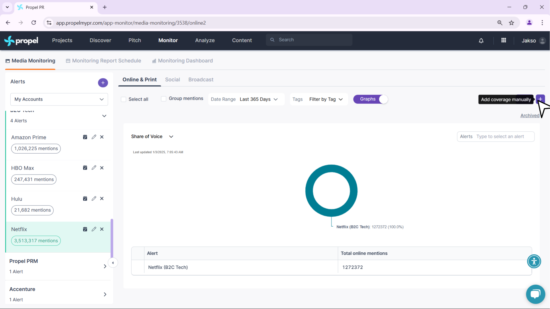Image resolution: width=550 pixels, height=309 pixels.
Task: Click the alerts list scrollbar
Action: click(x=112, y=238)
